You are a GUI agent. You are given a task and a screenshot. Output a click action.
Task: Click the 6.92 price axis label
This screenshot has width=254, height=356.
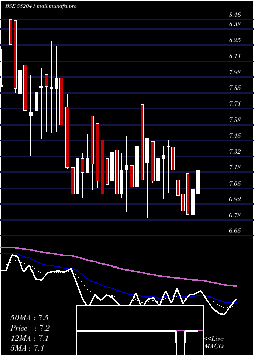coord(235,199)
